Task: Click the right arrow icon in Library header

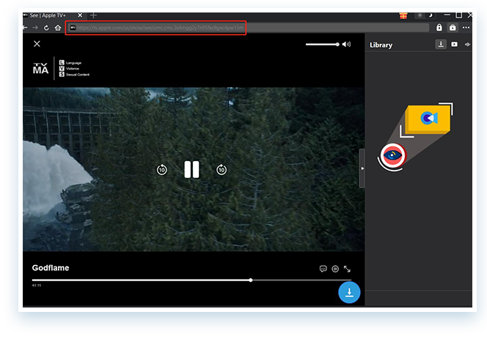Action: [467, 45]
